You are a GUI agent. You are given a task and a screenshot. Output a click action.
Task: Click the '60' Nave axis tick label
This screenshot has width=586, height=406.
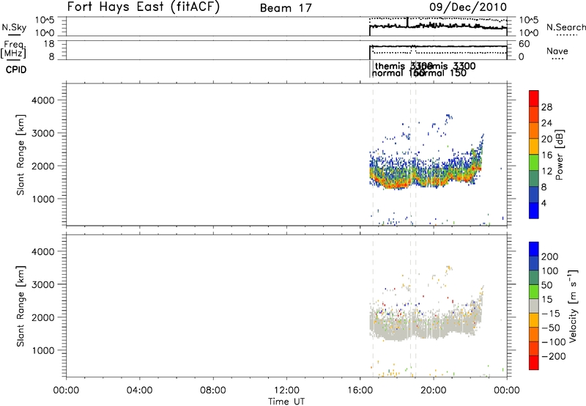524,44
